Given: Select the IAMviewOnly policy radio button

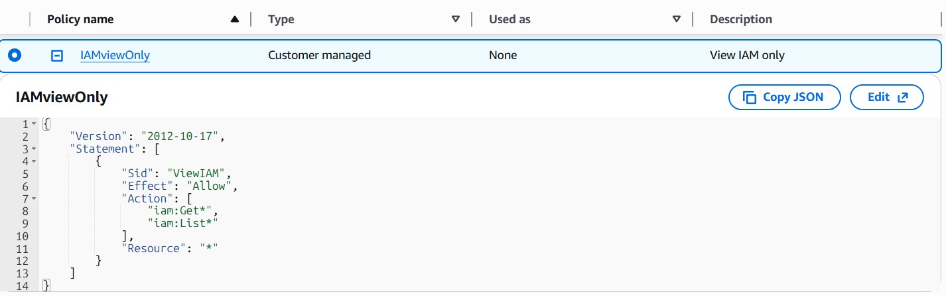Looking at the screenshot, I should point(15,56).
